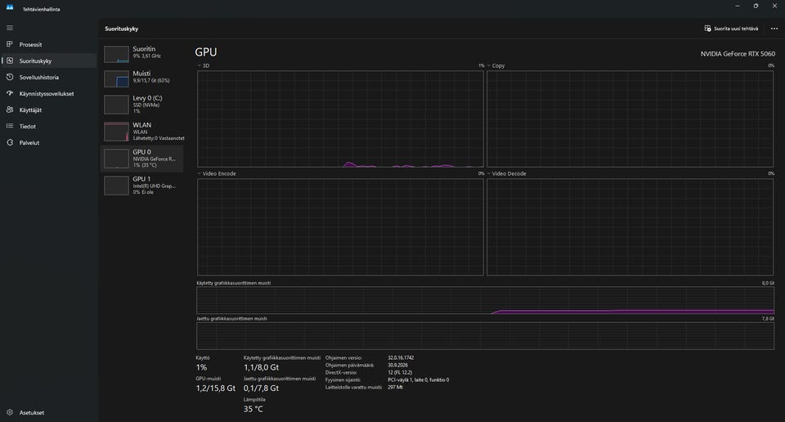Open the Tiedot page
Viewport: 785px width, 422px height.
(48, 126)
